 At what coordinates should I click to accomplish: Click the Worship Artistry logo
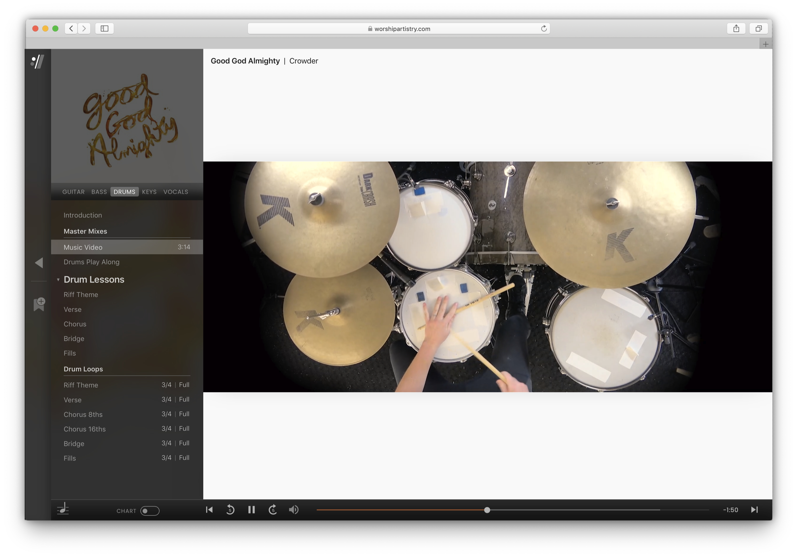(x=37, y=62)
